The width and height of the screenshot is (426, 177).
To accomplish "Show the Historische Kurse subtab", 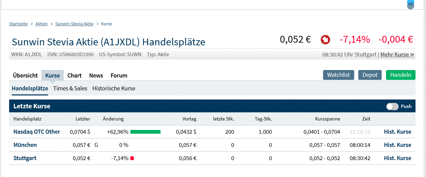I will (114, 88).
